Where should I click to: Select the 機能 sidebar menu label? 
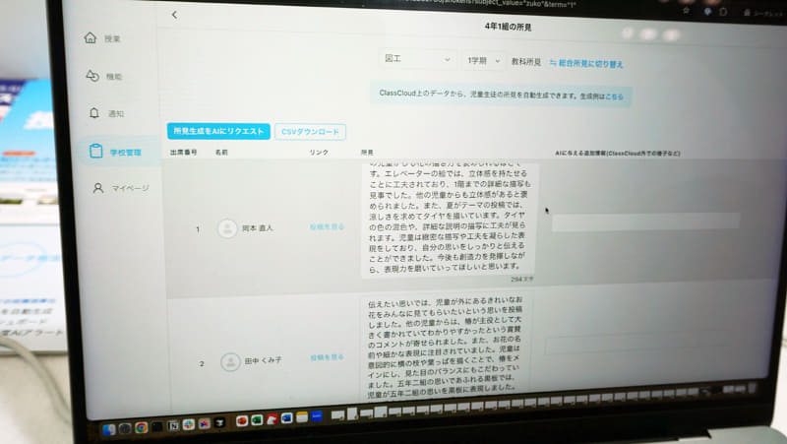click(x=114, y=77)
